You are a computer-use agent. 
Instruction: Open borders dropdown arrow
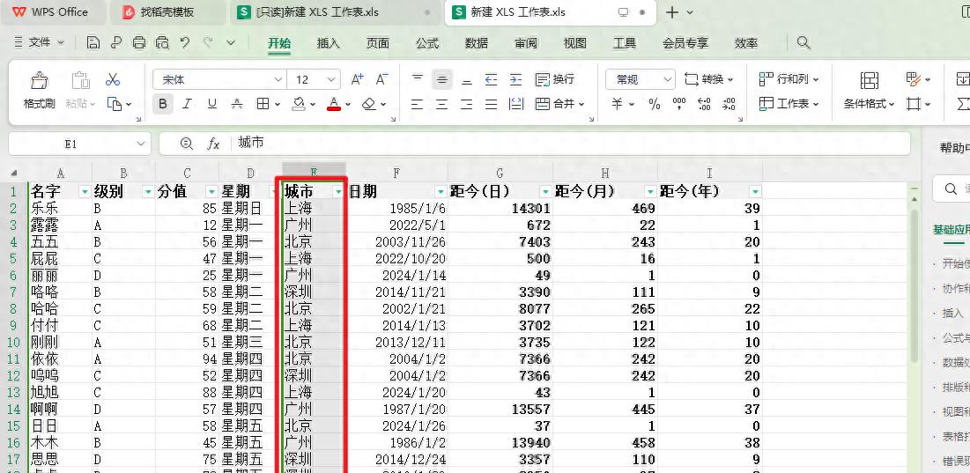[278, 105]
